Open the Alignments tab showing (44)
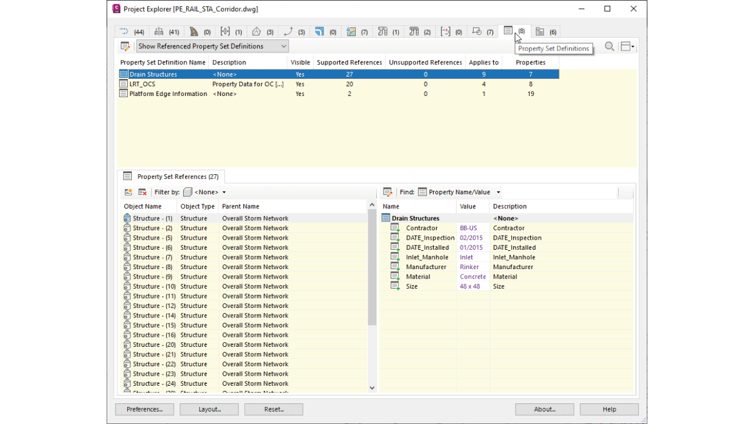Screen dimensions: 754x424 coord(132,32)
